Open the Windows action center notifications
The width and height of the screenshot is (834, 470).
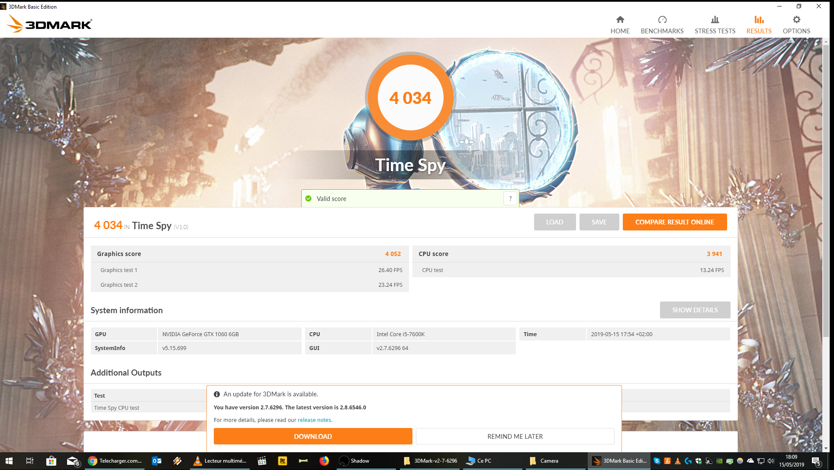click(815, 460)
